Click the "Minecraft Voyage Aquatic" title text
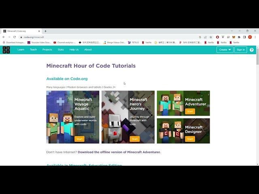This screenshot has width=259, height=194. (x=83, y=104)
